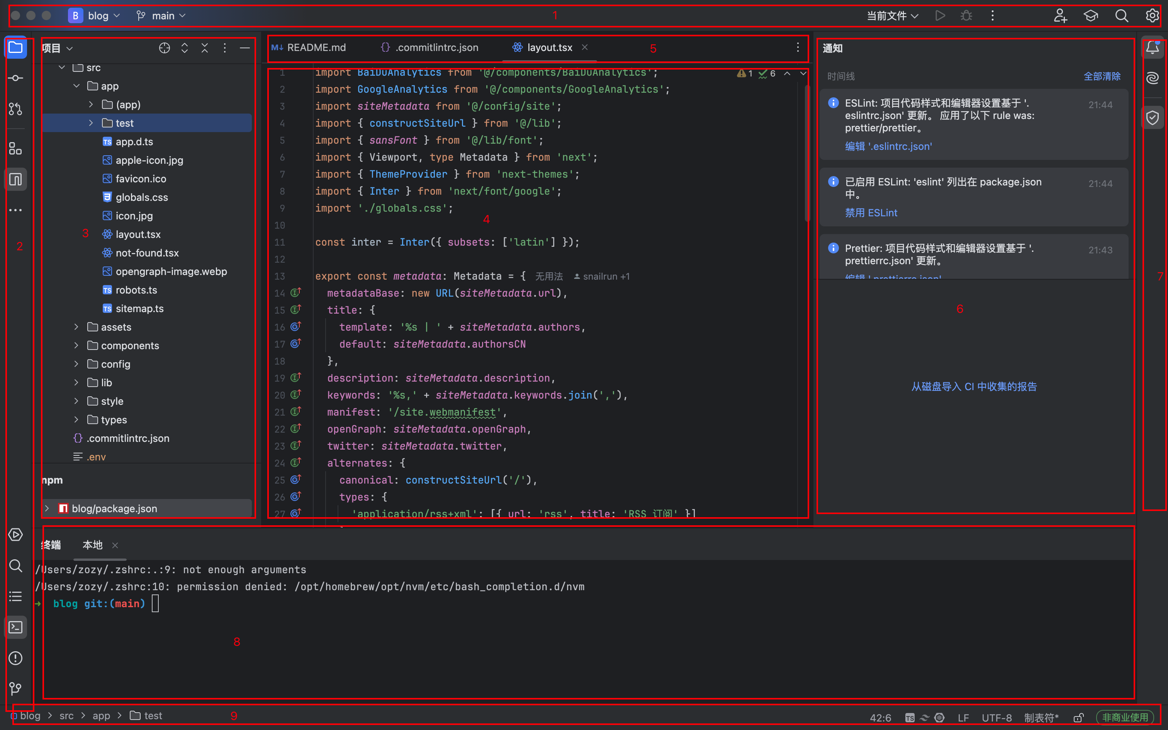Expand the test folder
1168x730 pixels.
(x=91, y=123)
